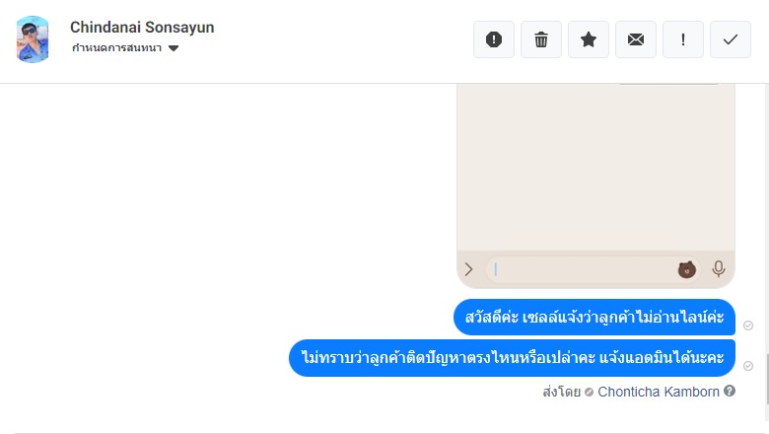Flag conversation with exclamation mark button

point(682,39)
